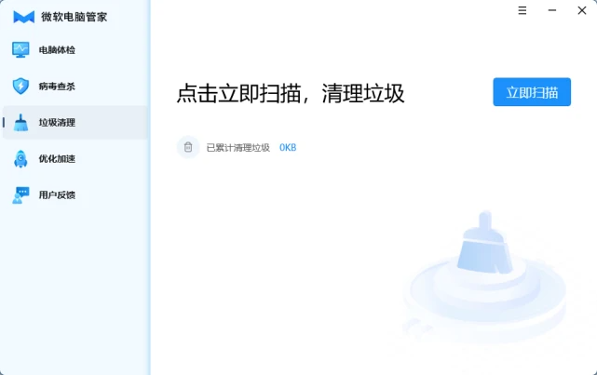Screen dimensions: 597x375
Task: Click the 0KB cleaned amount link
Action: pos(288,148)
